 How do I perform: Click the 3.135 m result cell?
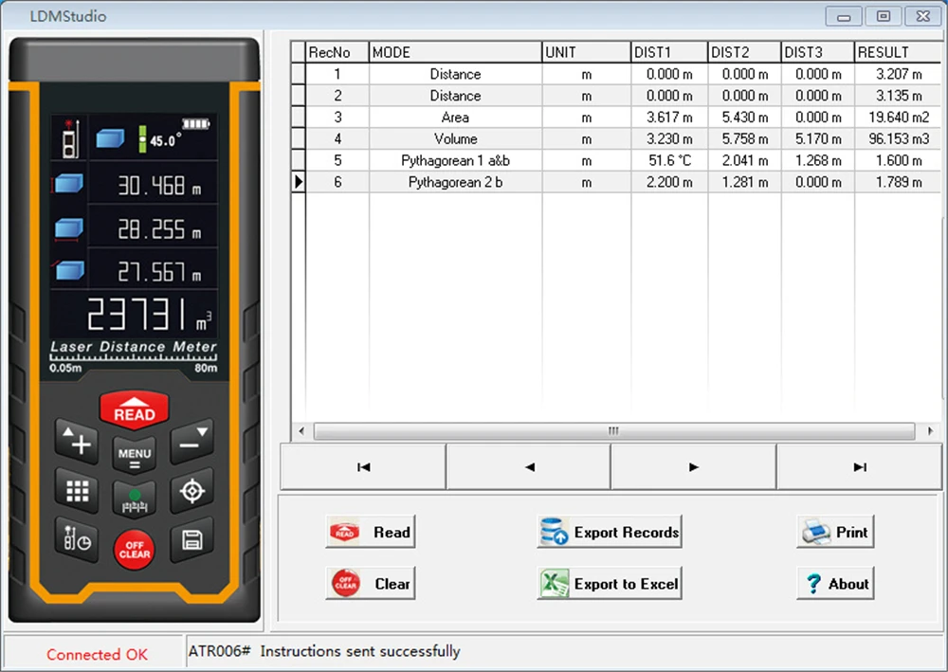pos(899,96)
